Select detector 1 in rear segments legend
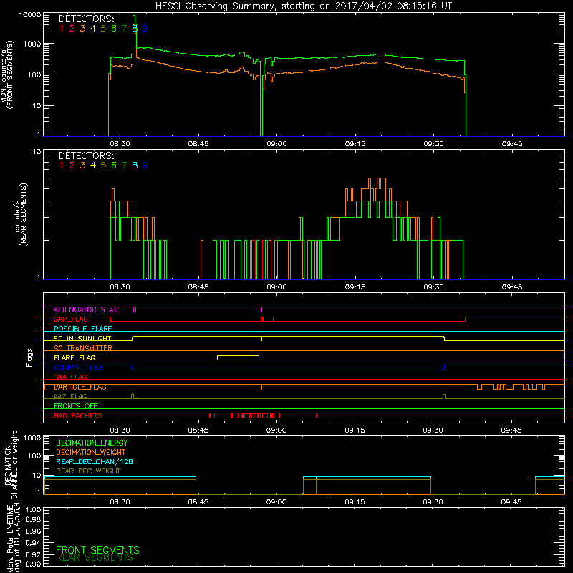573x573 pixels. pos(62,165)
